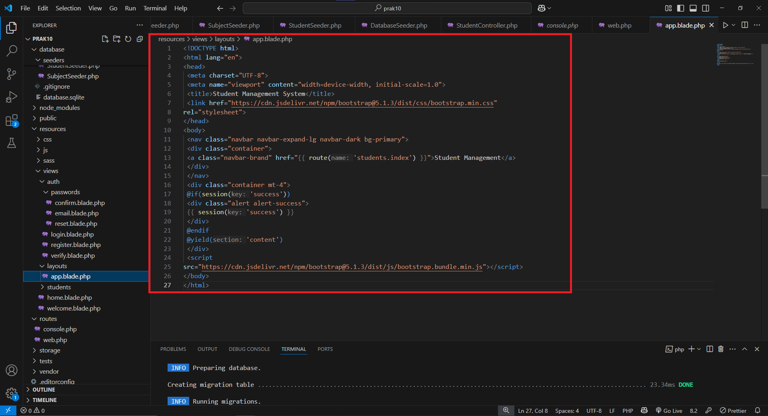Open the Run and Debug icon

point(12,97)
